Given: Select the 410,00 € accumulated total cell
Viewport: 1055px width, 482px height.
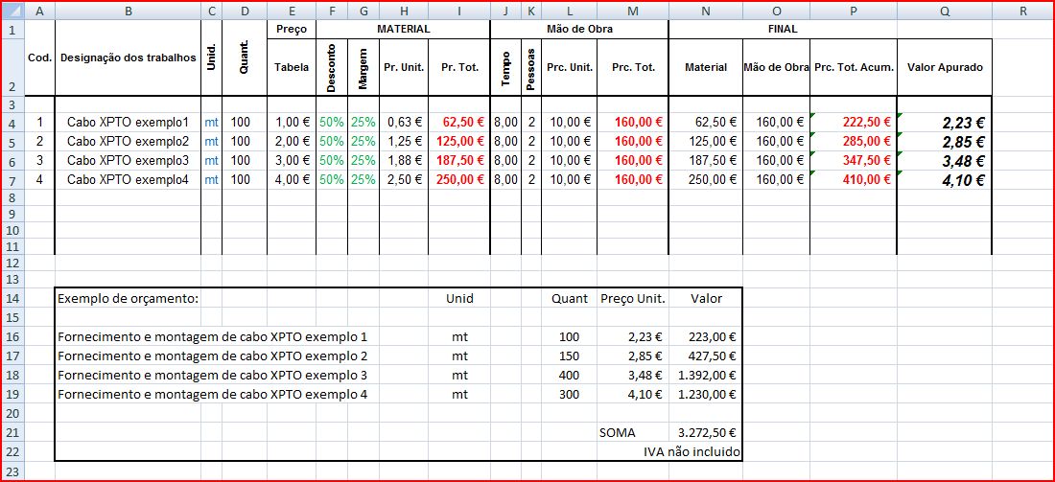Looking at the screenshot, I should pyautogui.click(x=853, y=179).
